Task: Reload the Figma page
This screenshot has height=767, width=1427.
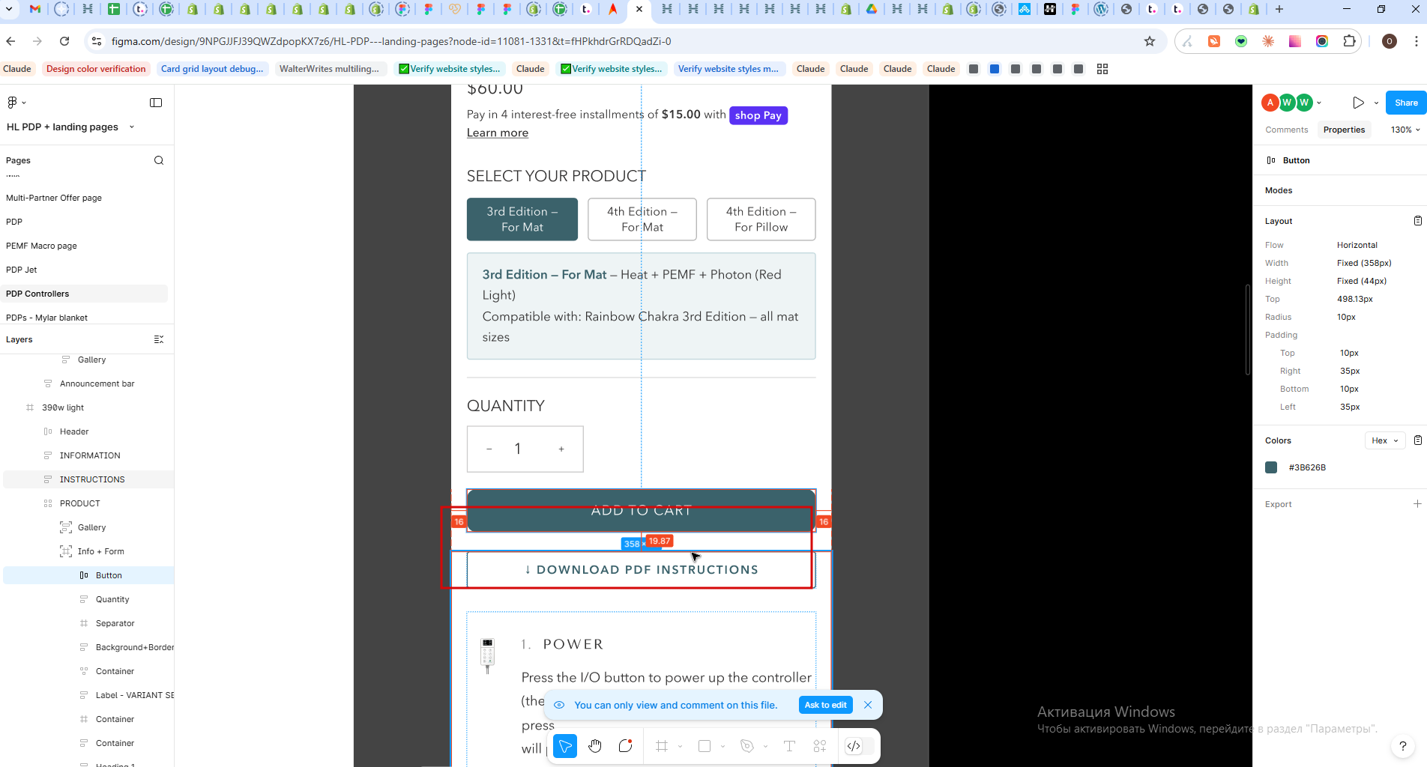Action: pos(64,41)
